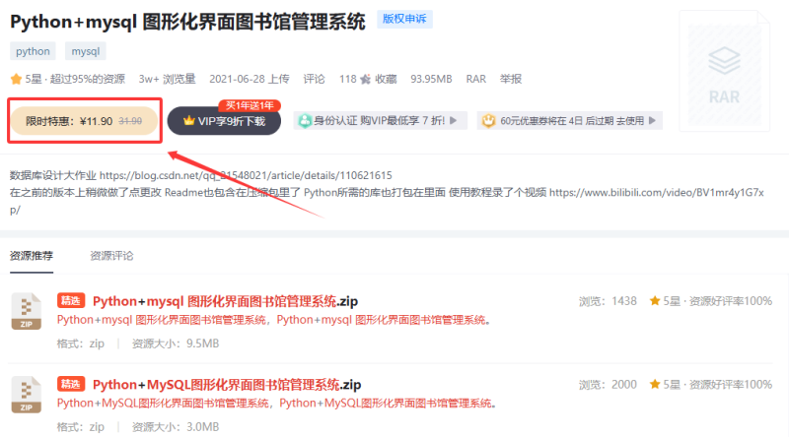The height and width of the screenshot is (437, 789).
Task: Click the ZIP file icon of the 9.5MB resource
Action: 27,311
